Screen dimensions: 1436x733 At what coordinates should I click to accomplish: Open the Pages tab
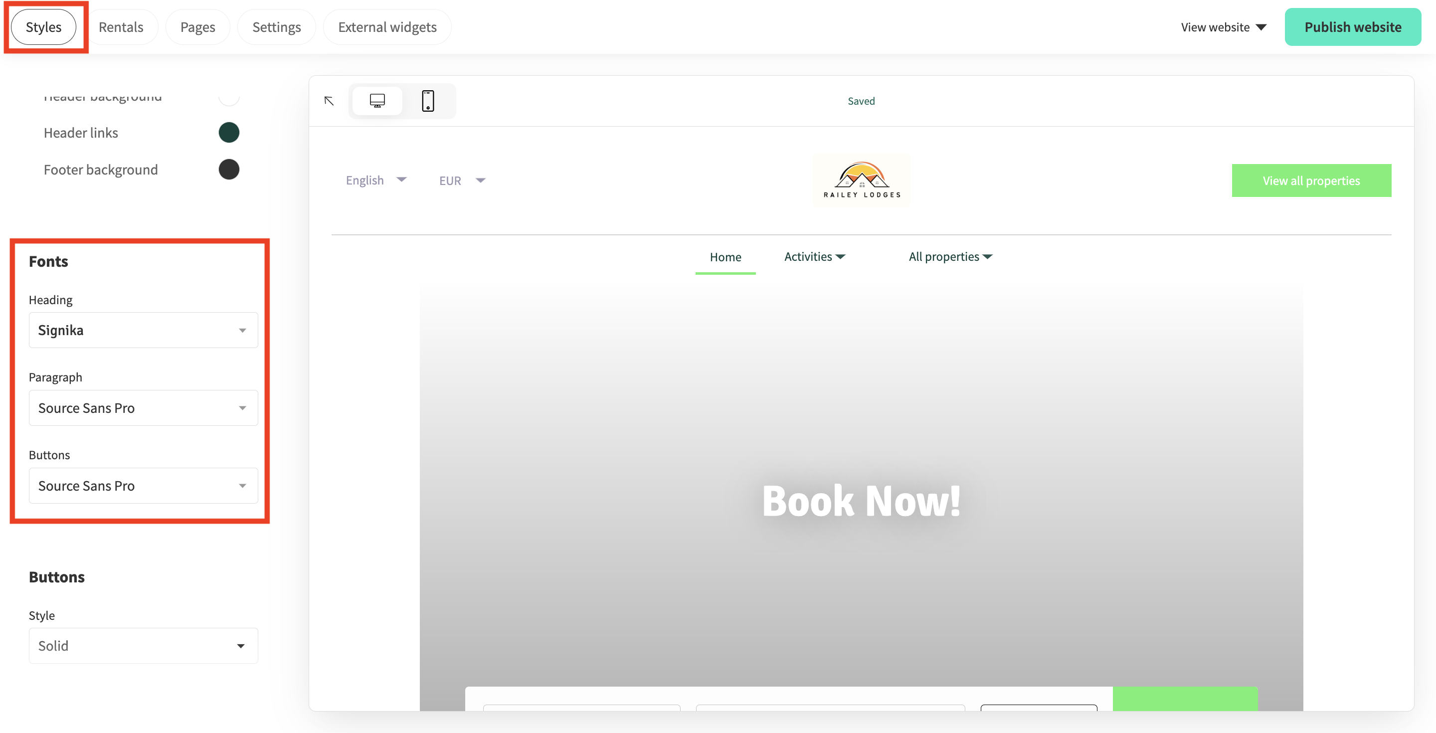point(197,26)
